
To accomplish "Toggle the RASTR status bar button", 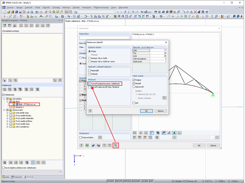I will 119,181.
